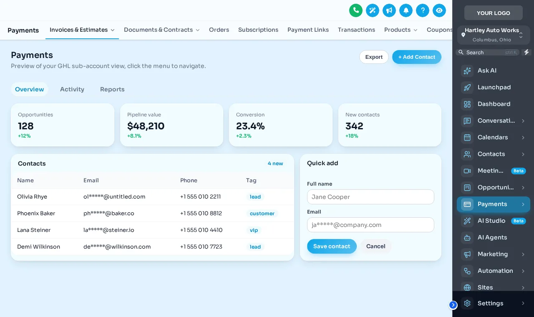The height and width of the screenshot is (317, 534).
Task: Click the green phone call icon
Action: (356, 10)
